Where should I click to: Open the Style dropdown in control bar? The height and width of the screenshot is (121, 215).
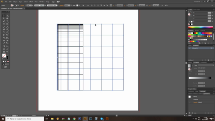(79, 5)
